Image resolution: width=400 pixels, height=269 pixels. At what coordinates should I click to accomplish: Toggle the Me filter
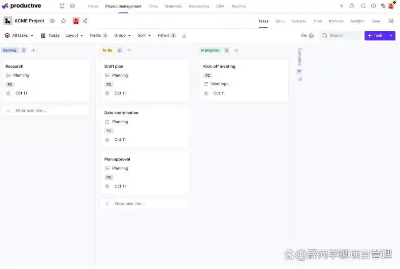[308, 36]
